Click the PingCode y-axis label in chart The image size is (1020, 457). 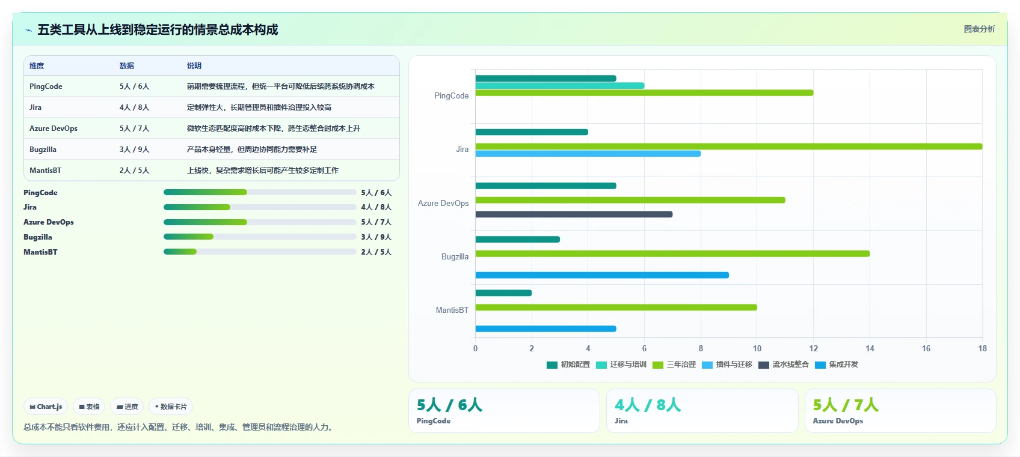[451, 96]
